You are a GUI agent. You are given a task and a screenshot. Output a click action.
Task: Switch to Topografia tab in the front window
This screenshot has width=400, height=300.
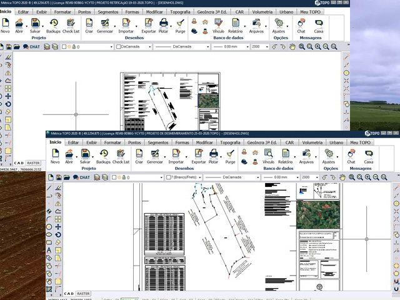click(231, 142)
